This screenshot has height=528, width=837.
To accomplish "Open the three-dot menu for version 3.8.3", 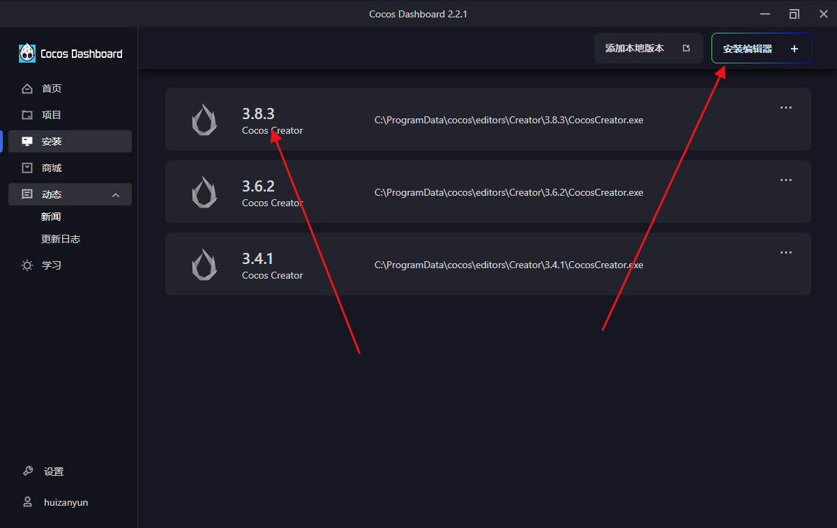I will (786, 108).
